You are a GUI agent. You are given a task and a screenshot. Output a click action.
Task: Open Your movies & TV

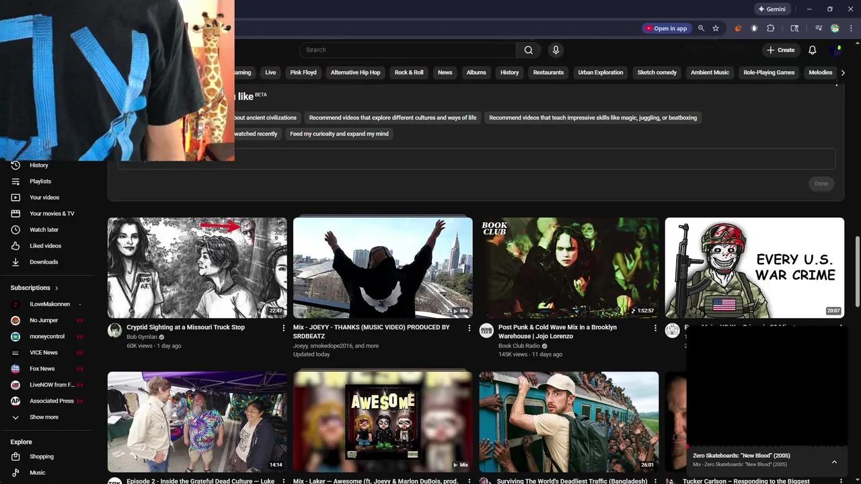click(x=52, y=214)
